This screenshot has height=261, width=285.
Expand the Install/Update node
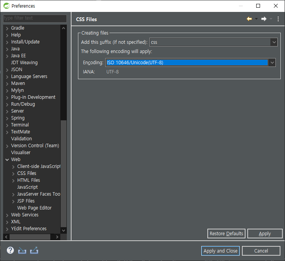(7, 42)
